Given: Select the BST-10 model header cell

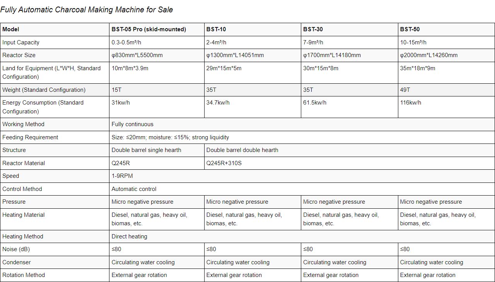Looking at the screenshot, I should coord(253,29).
